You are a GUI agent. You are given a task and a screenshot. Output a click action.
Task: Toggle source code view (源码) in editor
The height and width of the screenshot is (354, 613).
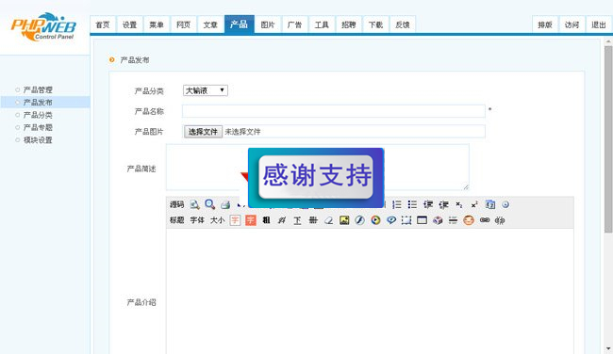tap(176, 204)
